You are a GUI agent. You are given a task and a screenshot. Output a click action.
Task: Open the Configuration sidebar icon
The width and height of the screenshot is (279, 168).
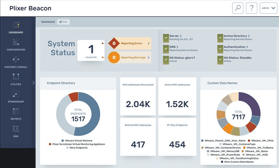click(x=16, y=42)
